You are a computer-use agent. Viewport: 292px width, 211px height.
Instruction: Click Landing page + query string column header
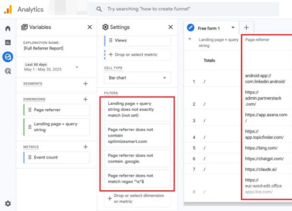[x=218, y=43]
